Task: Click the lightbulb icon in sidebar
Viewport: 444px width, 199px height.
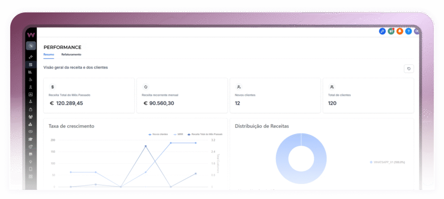Action: coord(30,161)
